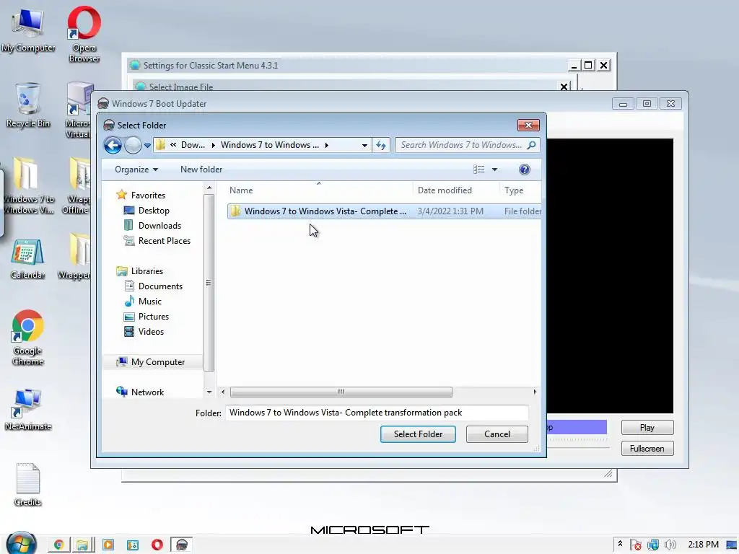The image size is (739, 554).
Task: Open the Opera Browser desktop shortcut
Action: coord(84,34)
